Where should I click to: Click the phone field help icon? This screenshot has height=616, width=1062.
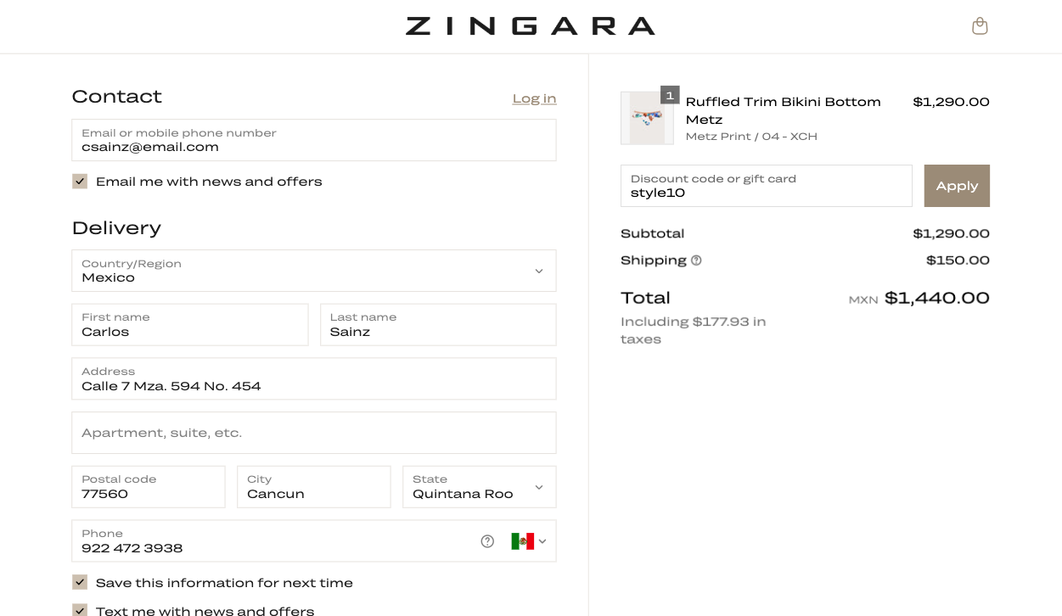[487, 541]
